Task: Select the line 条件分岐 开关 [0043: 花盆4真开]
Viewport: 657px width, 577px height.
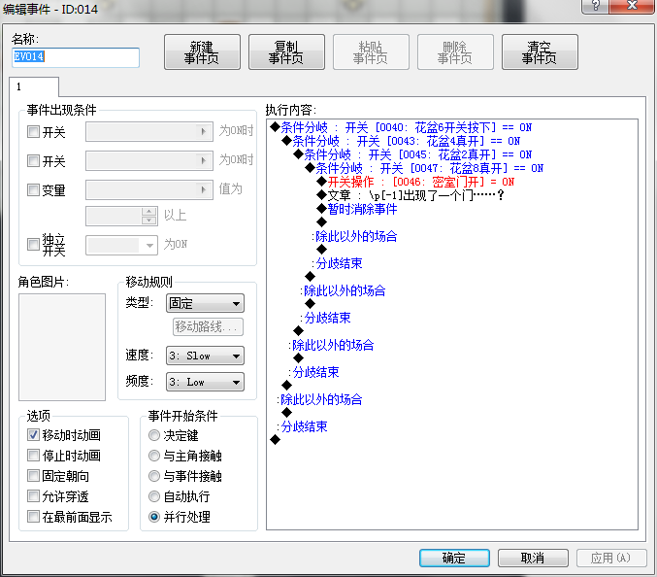Action: [x=402, y=141]
